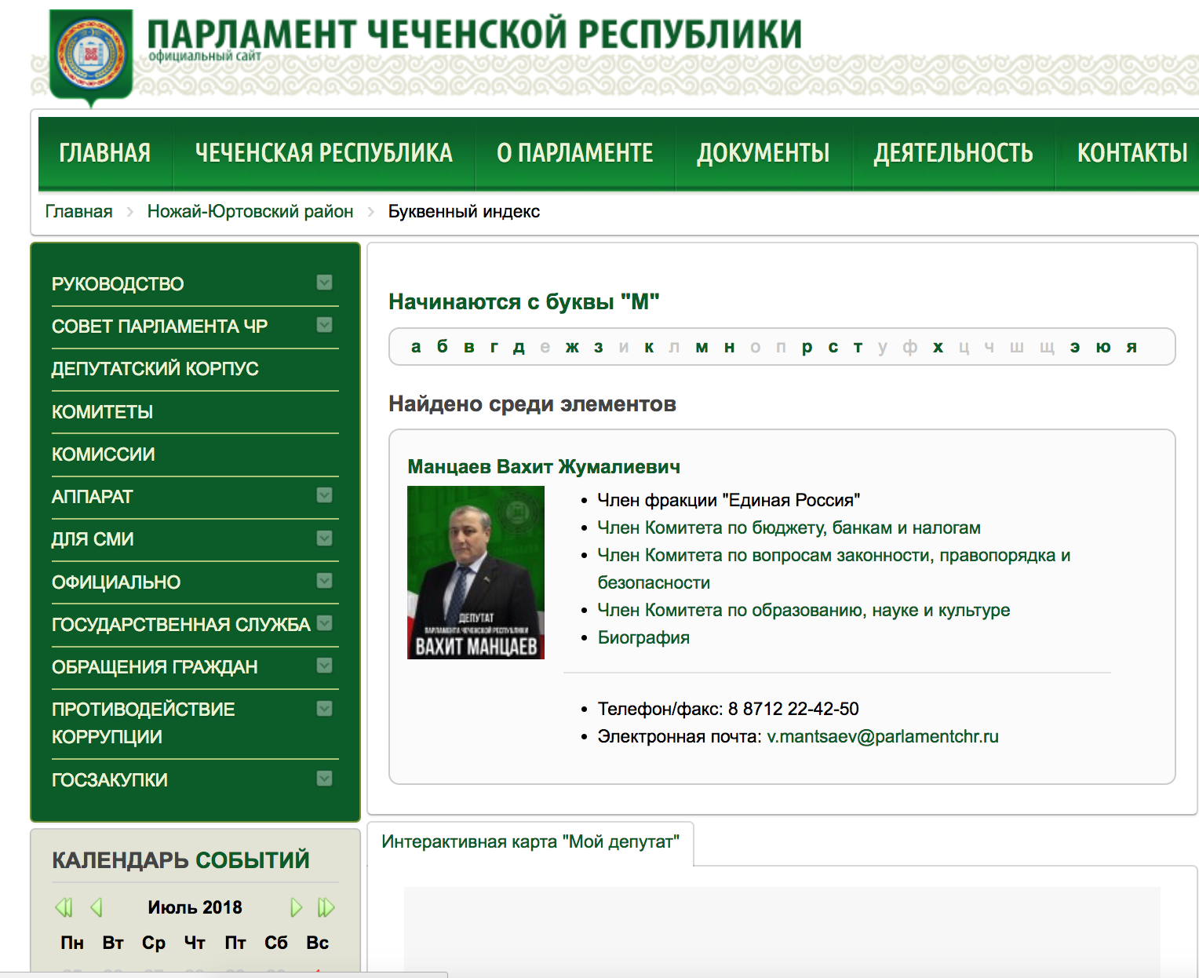Open Член Комитета по бюджету, банкам и налогам
This screenshot has width=1199, height=978.
coord(789,527)
